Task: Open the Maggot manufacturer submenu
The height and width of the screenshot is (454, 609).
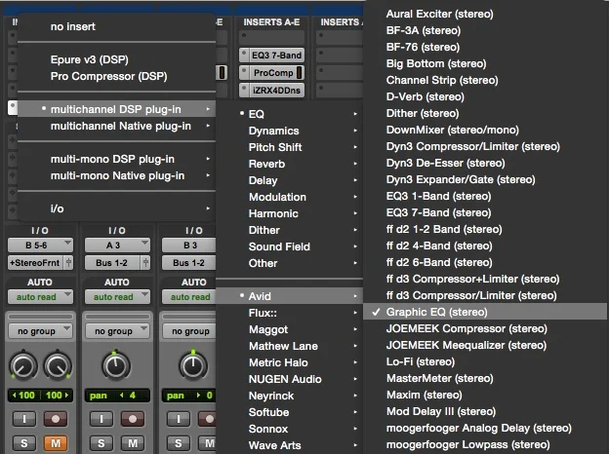Action: coord(289,329)
